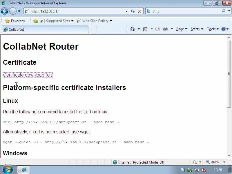
Task: Open the Windows Start button
Action: (x=8, y=169)
